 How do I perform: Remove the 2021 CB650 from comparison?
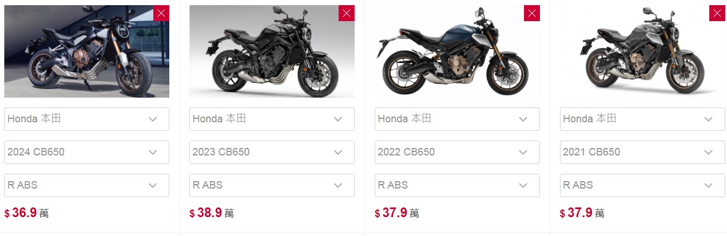(717, 13)
